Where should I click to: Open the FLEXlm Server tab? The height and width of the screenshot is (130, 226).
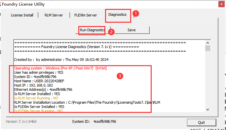point(86,15)
